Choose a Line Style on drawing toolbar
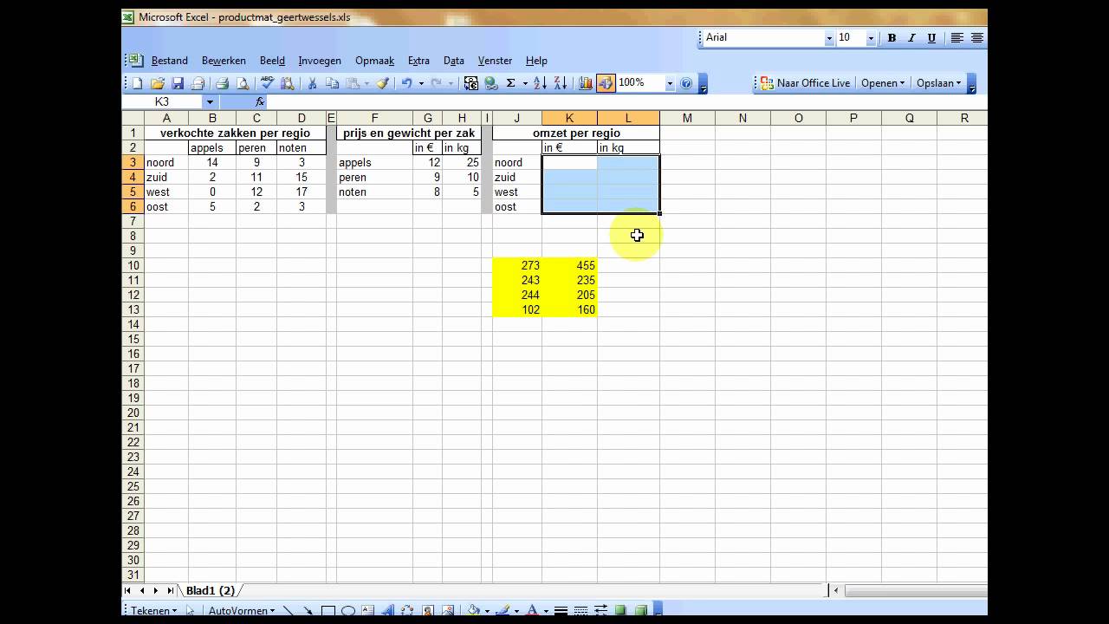Image resolution: width=1109 pixels, height=624 pixels. [561, 611]
